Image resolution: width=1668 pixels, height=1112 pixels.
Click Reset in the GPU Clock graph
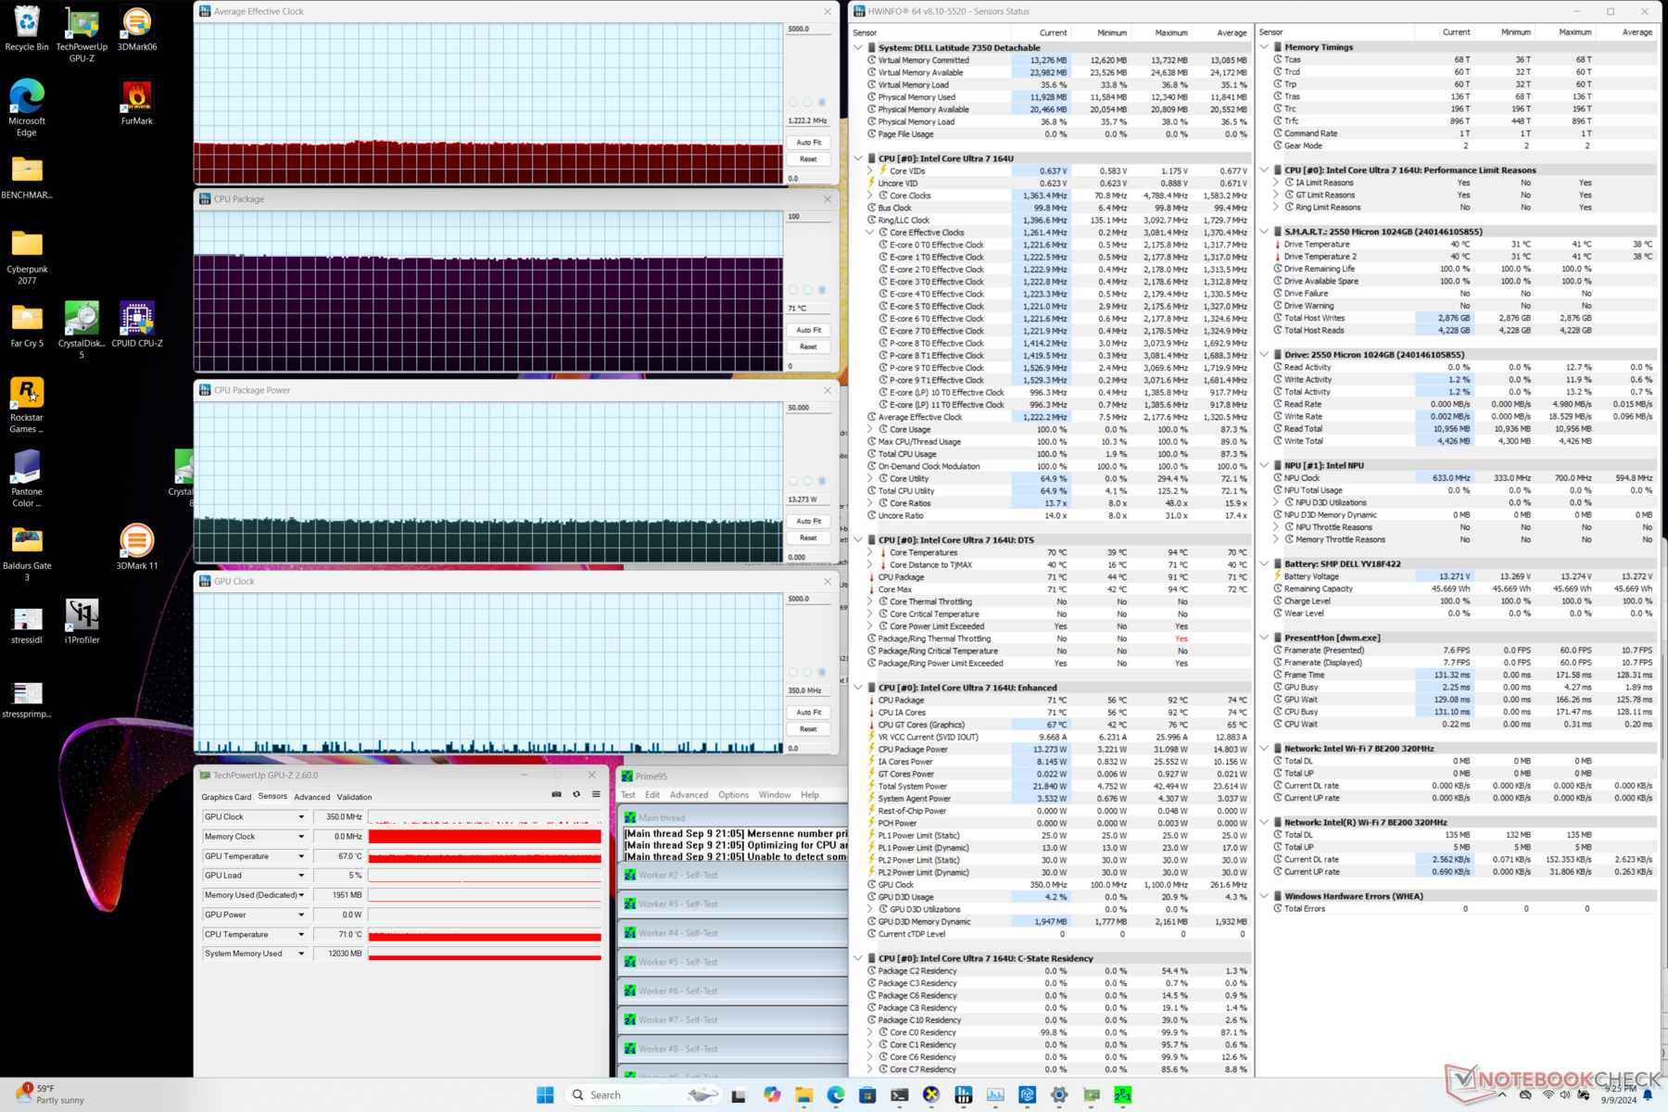[x=808, y=729]
